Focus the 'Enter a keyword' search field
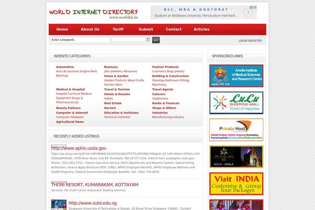Image resolution: width=315 pixels, height=210 pixels. coord(79,40)
